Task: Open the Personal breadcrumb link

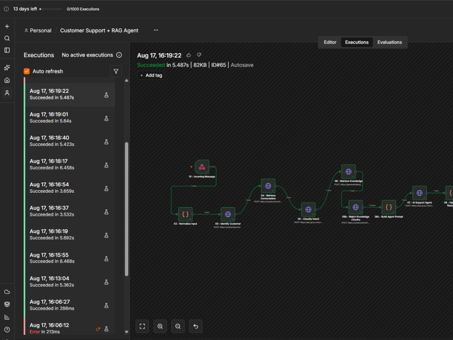Action: tap(38, 30)
